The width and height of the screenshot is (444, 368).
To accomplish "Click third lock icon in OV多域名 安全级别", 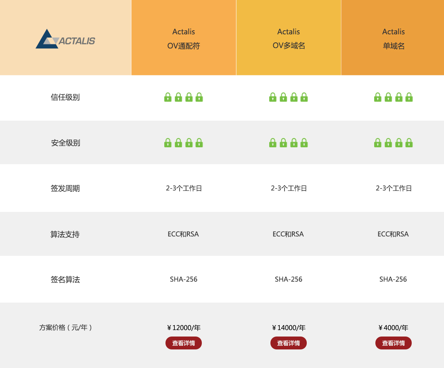I will (x=294, y=143).
